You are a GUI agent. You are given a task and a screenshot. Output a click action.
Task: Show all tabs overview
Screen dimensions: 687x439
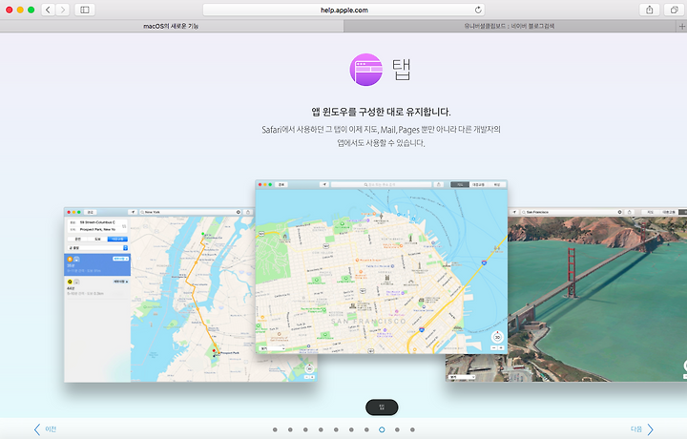pos(674,10)
